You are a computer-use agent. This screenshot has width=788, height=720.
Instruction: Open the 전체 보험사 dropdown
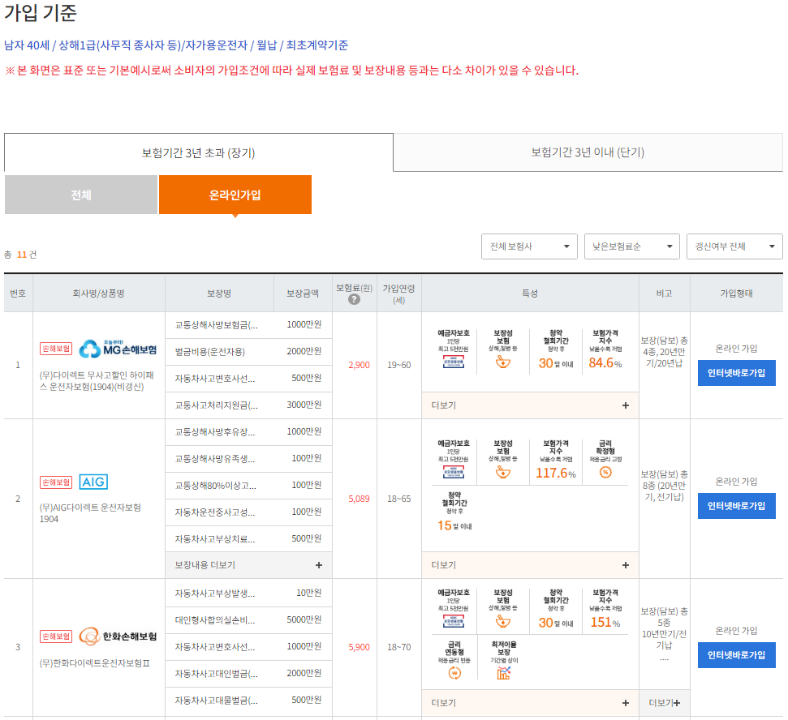coord(529,246)
